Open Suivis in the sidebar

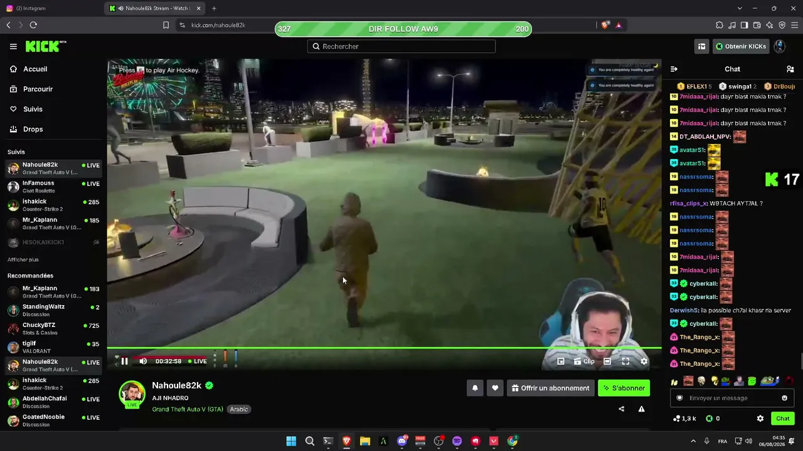point(53,109)
